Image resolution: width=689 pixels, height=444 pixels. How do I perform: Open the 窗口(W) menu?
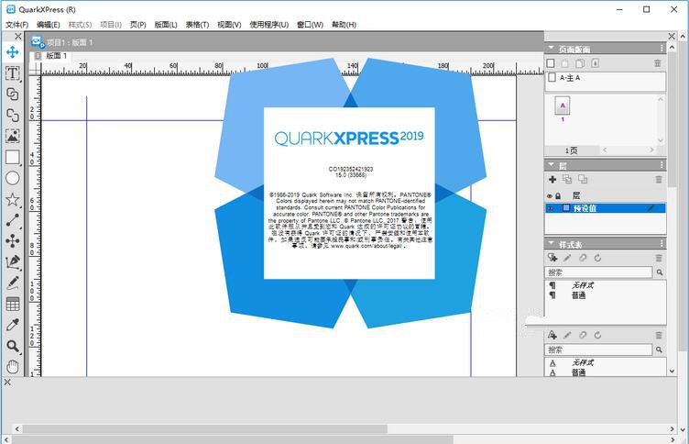(310, 25)
